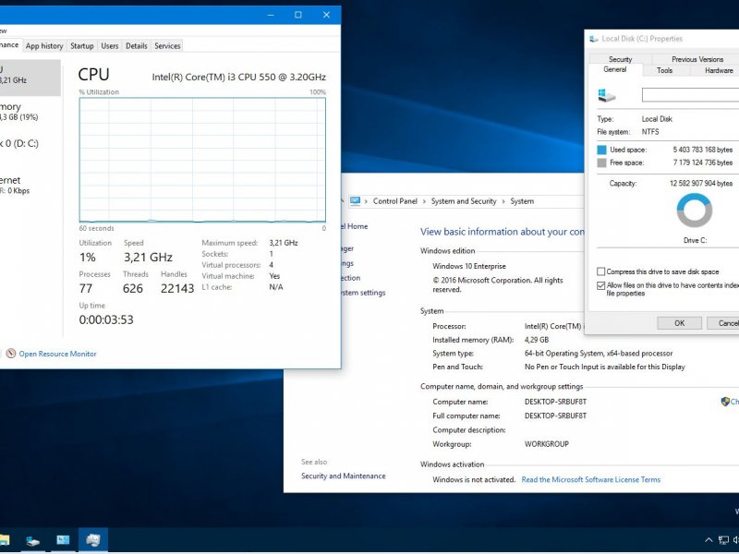Click OK in Local Disk Properties
This screenshot has width=739, height=554.
(679, 323)
